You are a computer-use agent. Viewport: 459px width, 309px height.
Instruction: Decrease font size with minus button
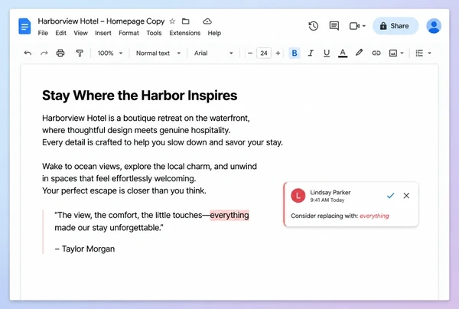tap(249, 54)
